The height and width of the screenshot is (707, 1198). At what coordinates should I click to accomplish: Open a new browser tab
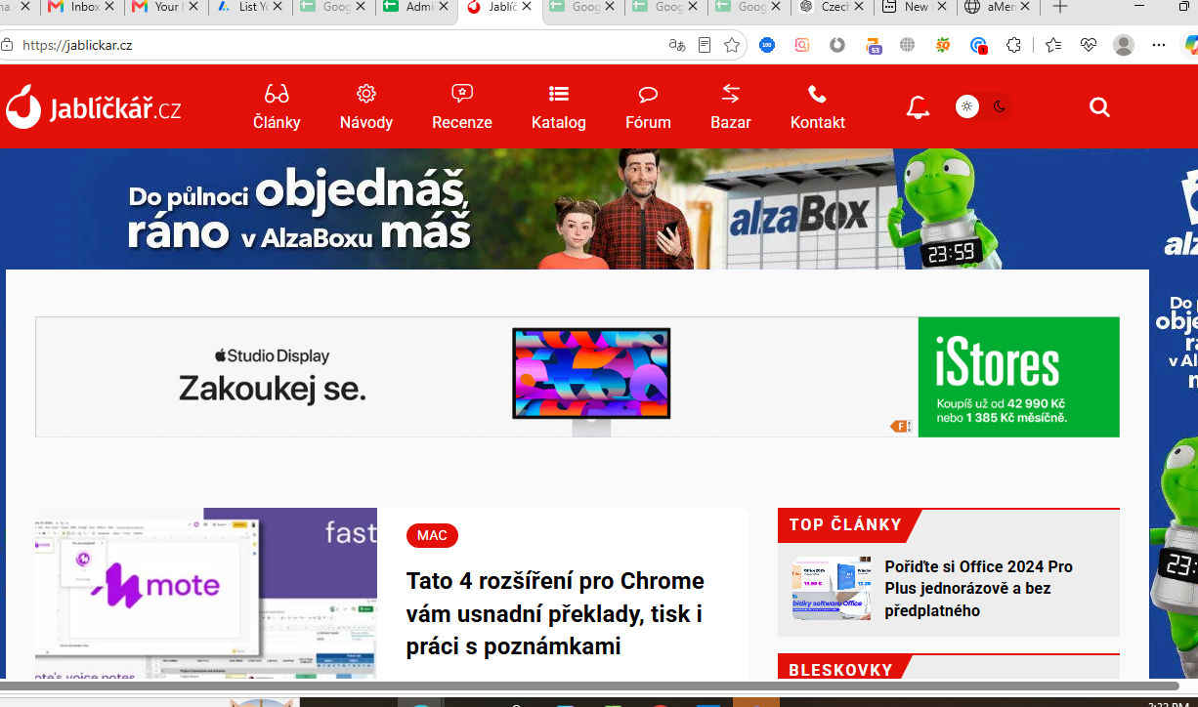1060,8
